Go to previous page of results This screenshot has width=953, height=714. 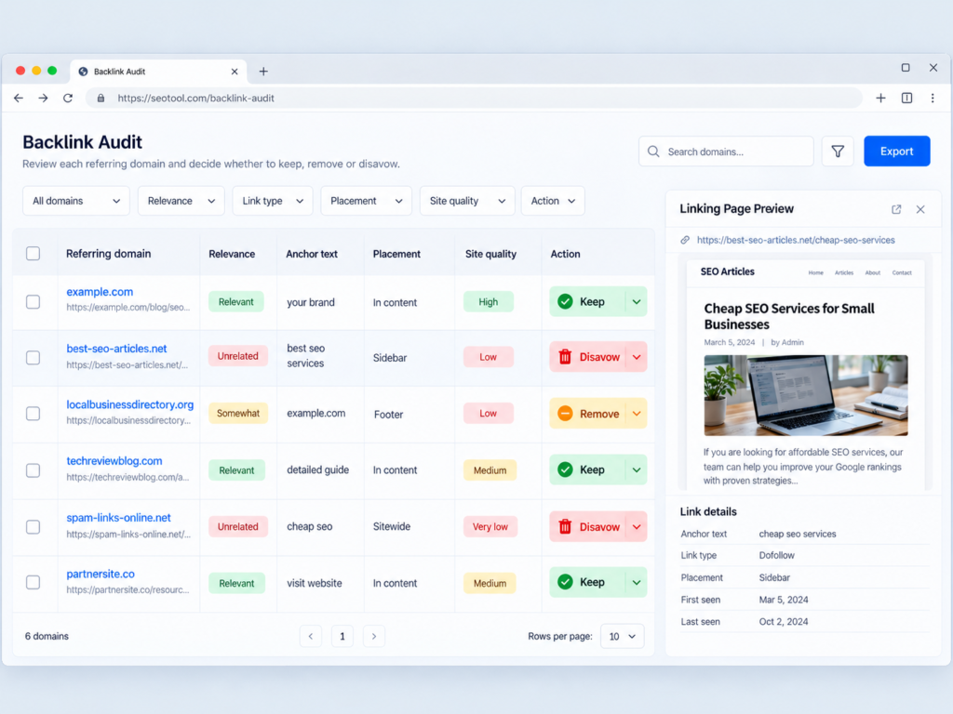tap(311, 636)
